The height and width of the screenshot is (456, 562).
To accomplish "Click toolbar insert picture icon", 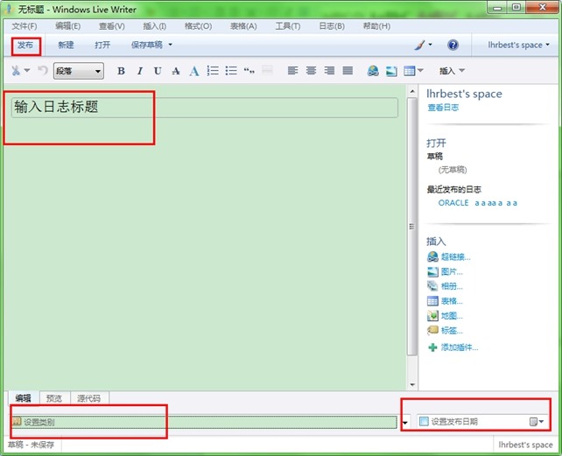I will [x=391, y=71].
